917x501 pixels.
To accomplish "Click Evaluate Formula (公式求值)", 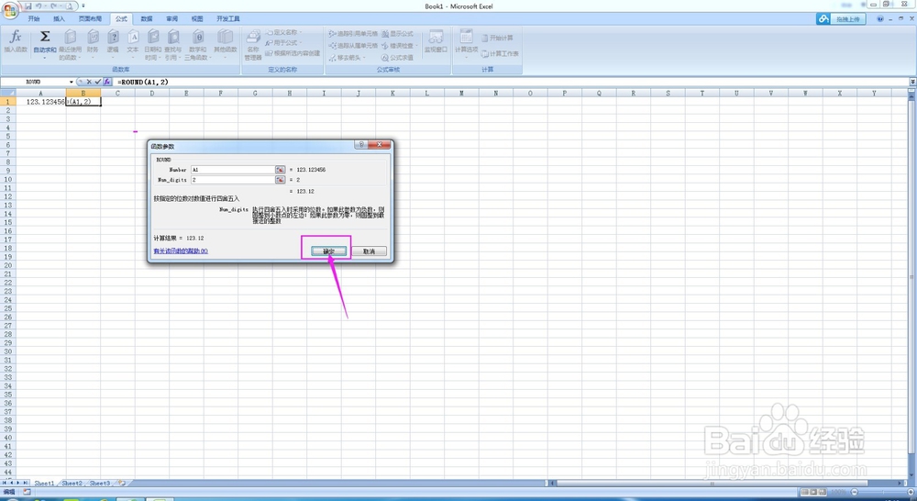I will (398, 58).
